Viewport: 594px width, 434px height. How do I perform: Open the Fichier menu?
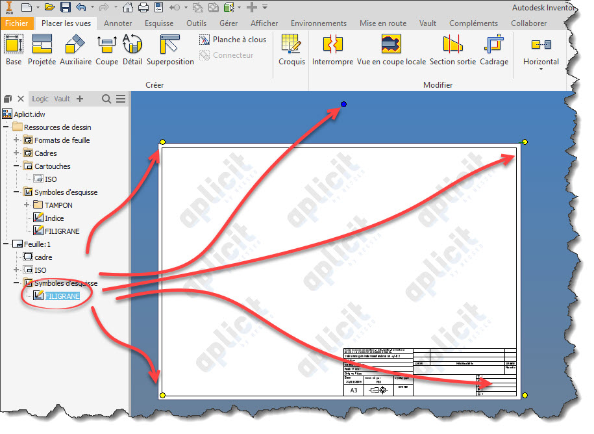[x=16, y=23]
